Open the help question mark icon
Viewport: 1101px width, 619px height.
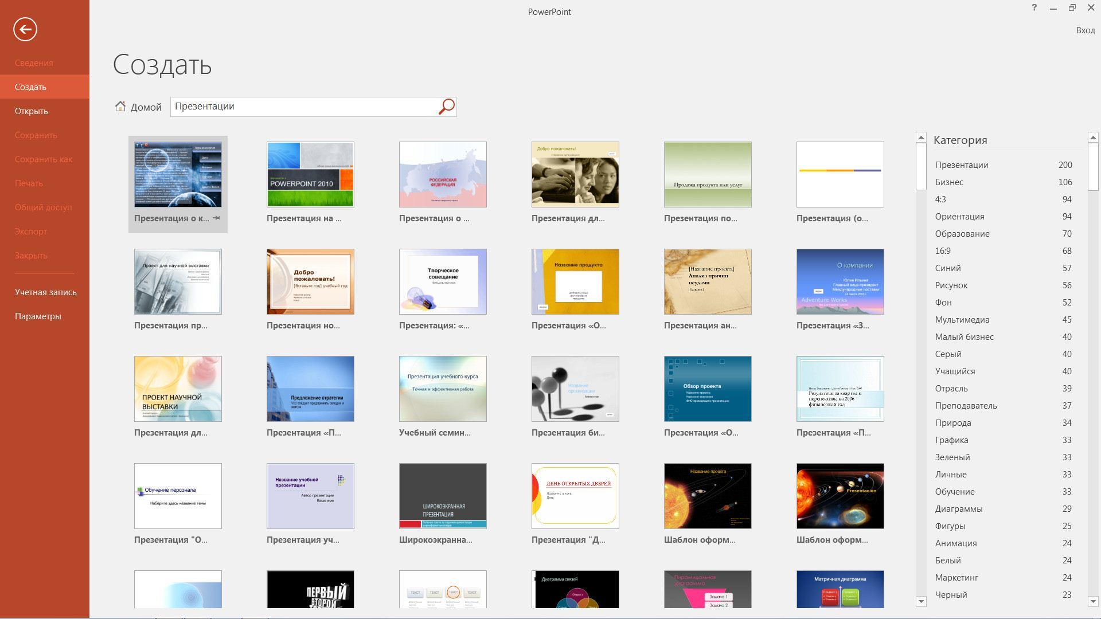pyautogui.click(x=1034, y=8)
